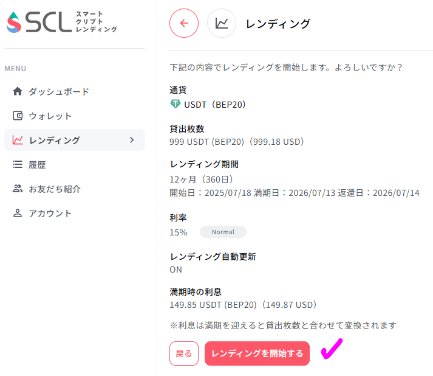Click the ON value under レンディング自動更新
The height and width of the screenshot is (376, 433).
[x=176, y=270]
